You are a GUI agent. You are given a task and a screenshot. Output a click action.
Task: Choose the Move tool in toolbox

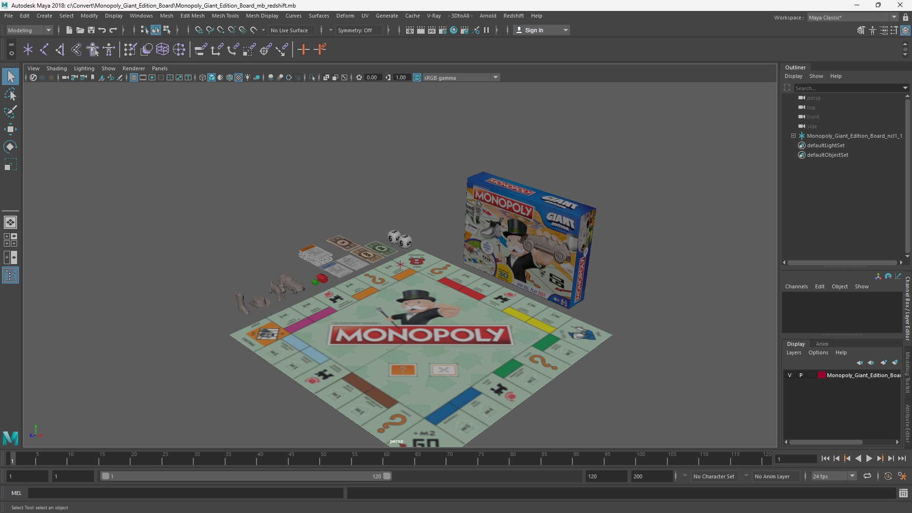pyautogui.click(x=10, y=129)
